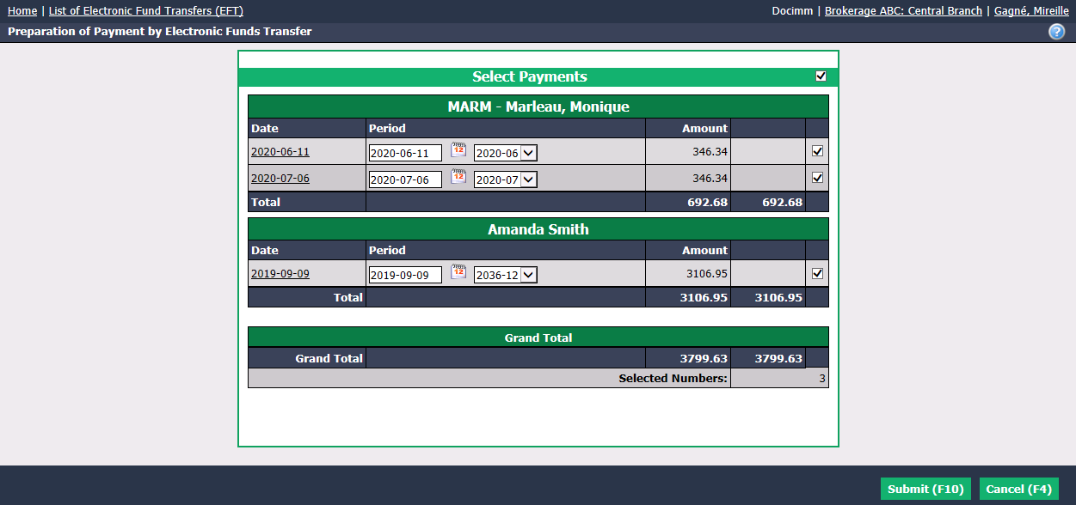
Task: Open the help question mark icon
Action: (x=1057, y=32)
